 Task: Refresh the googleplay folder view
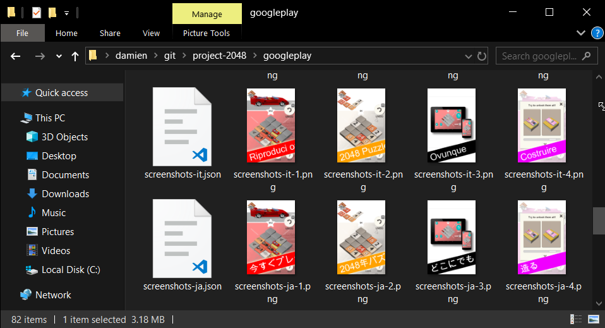click(481, 56)
